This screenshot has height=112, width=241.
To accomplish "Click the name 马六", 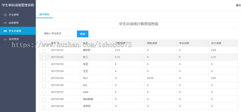I will coord(85,78).
